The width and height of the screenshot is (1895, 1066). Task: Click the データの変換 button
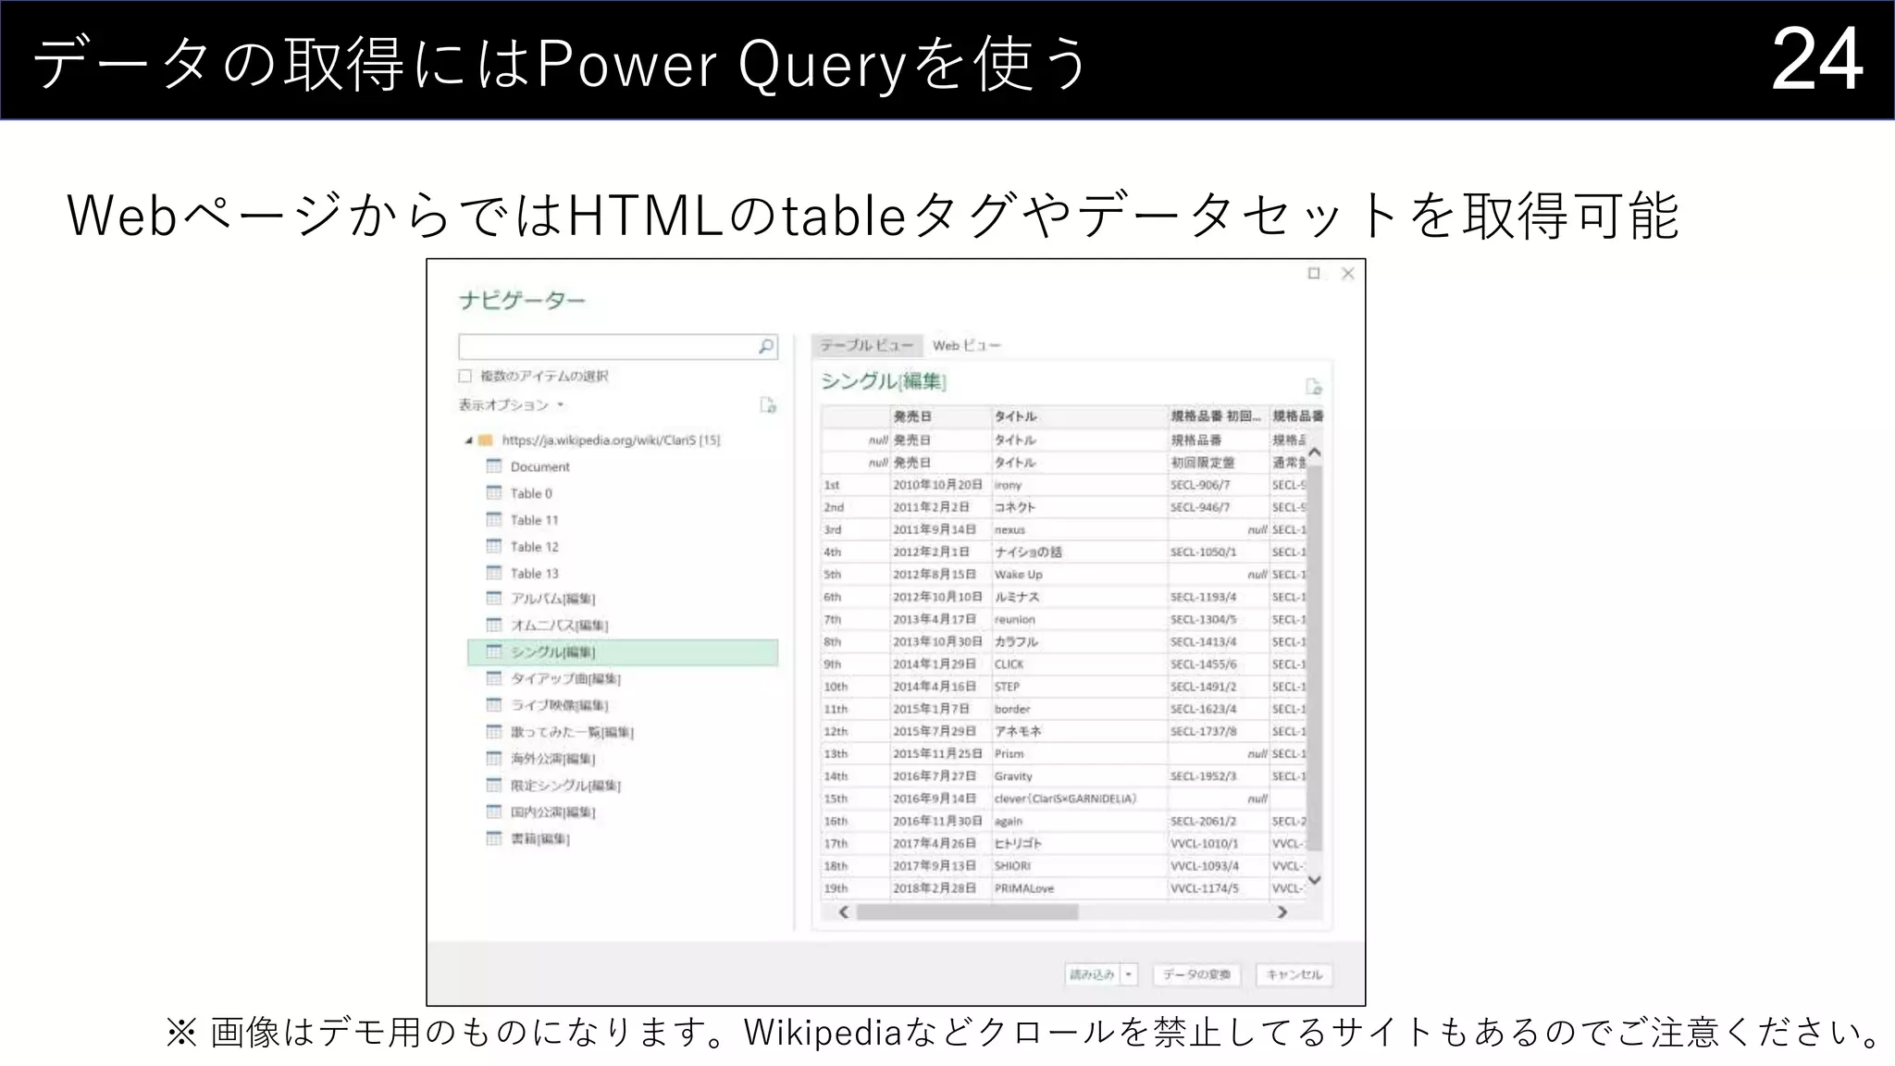[x=1196, y=974]
